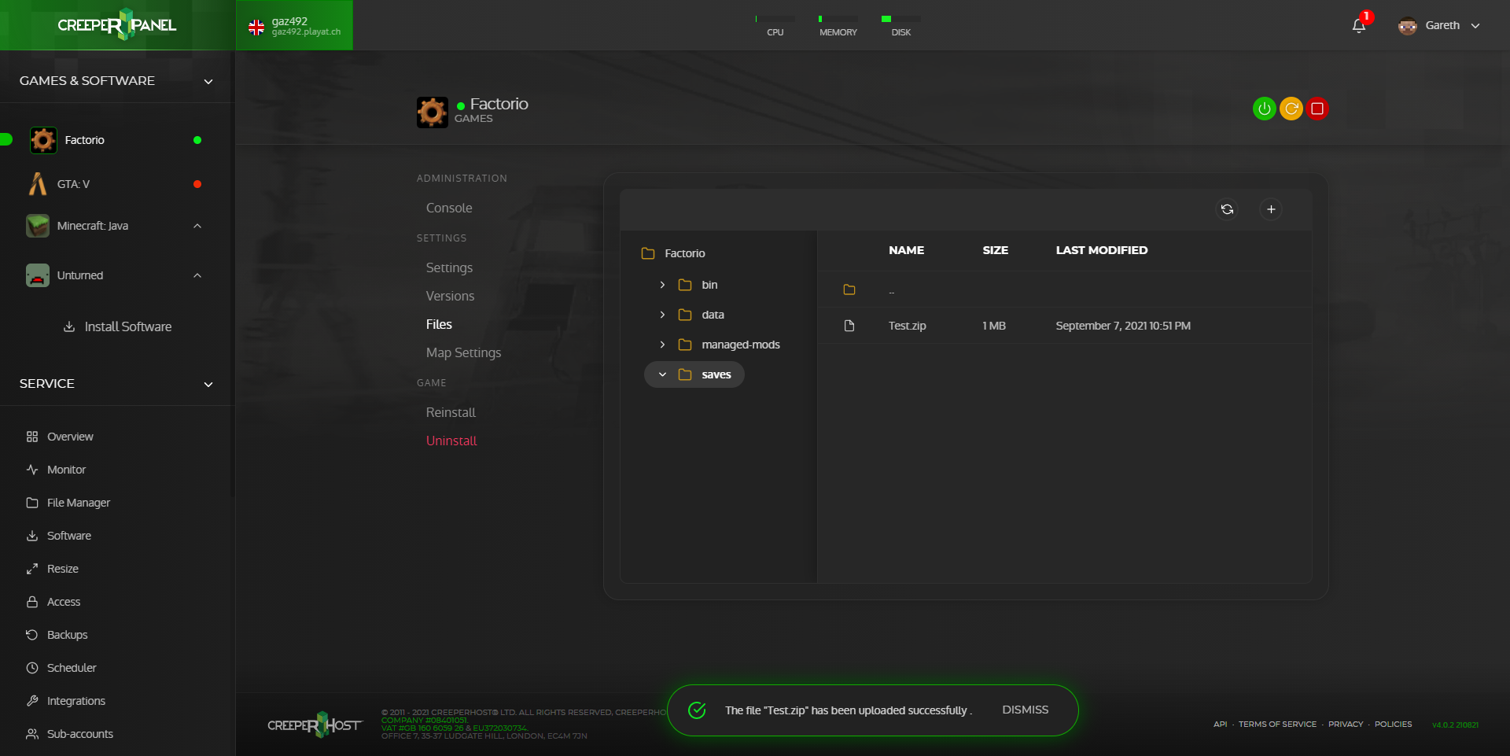The height and width of the screenshot is (756, 1510).
Task: Click the red stop button
Action: [x=1317, y=109]
